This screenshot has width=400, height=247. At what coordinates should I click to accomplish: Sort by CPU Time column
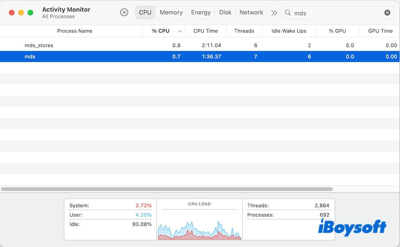click(x=205, y=31)
